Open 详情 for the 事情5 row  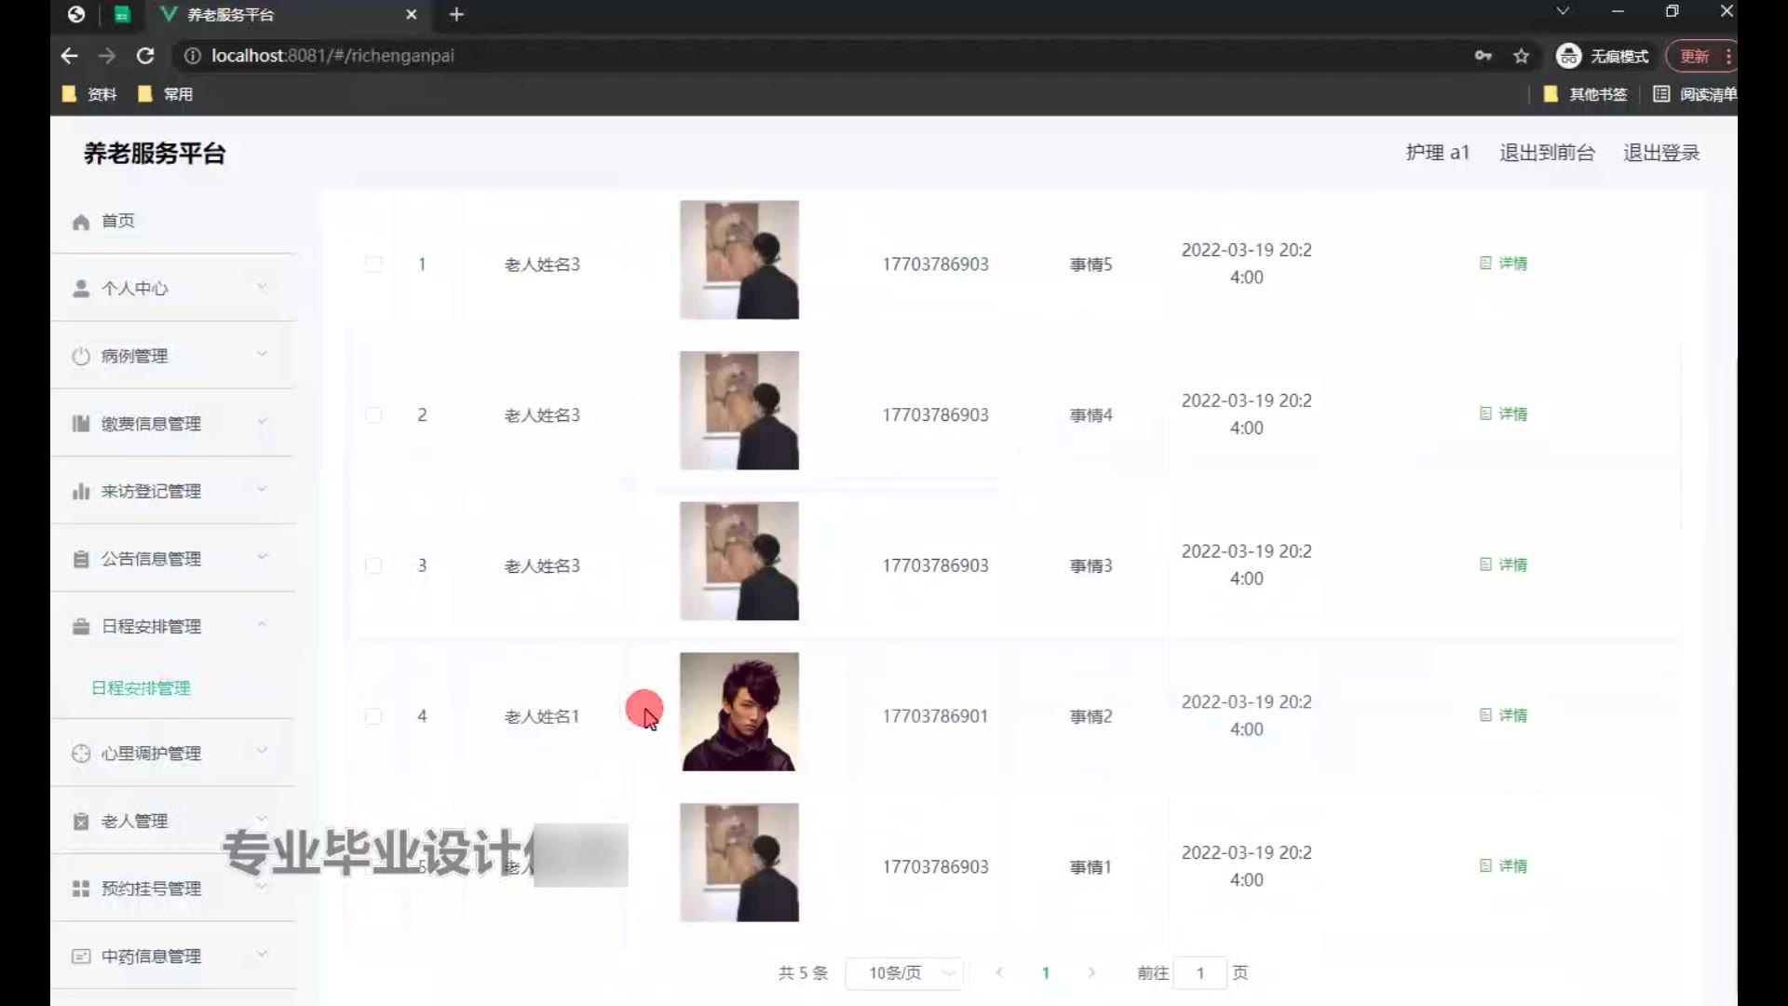point(1504,264)
